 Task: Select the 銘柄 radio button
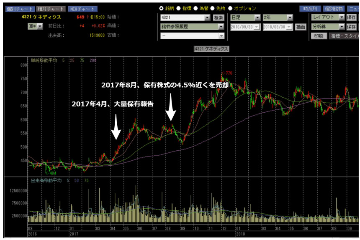click(x=162, y=8)
